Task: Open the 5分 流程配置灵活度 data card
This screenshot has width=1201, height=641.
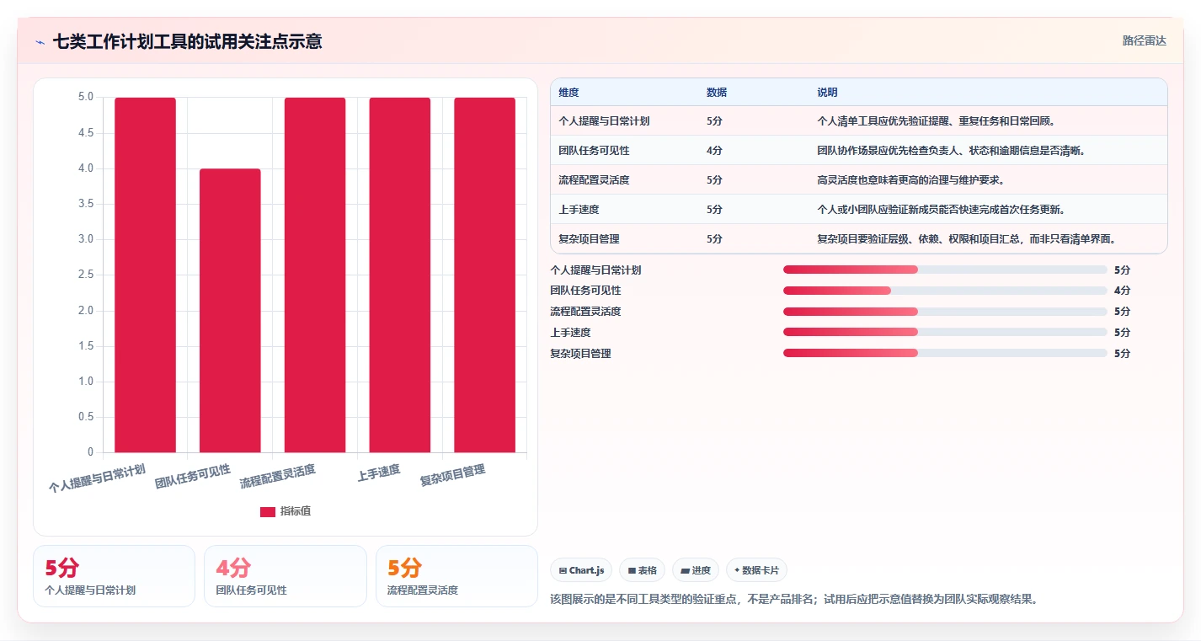Action: [456, 576]
